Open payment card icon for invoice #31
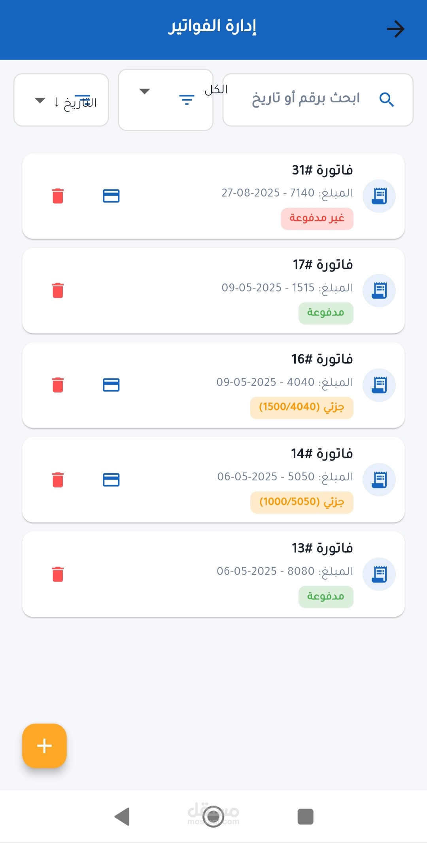The height and width of the screenshot is (843, 427). 111,196
